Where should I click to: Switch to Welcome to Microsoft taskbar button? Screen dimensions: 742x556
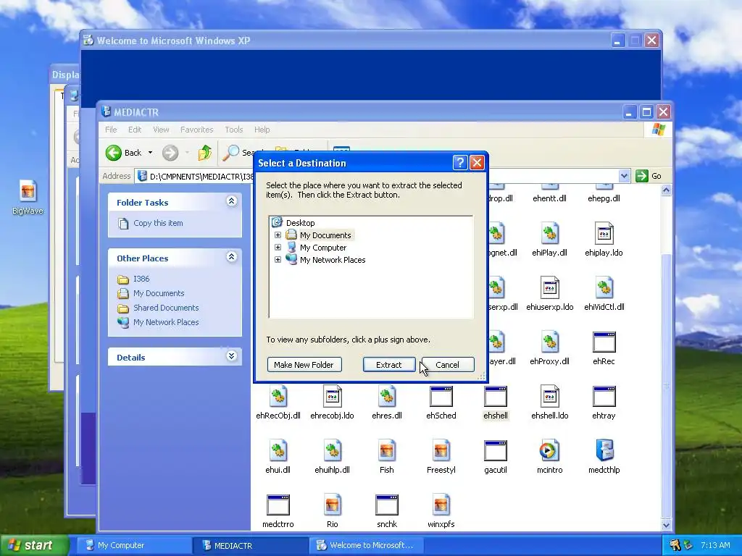(366, 545)
